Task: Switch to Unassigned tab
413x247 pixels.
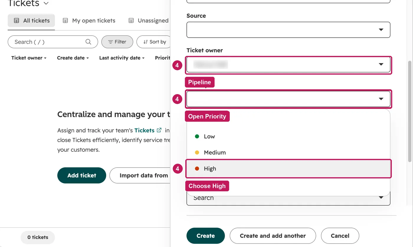Action: 149,21
